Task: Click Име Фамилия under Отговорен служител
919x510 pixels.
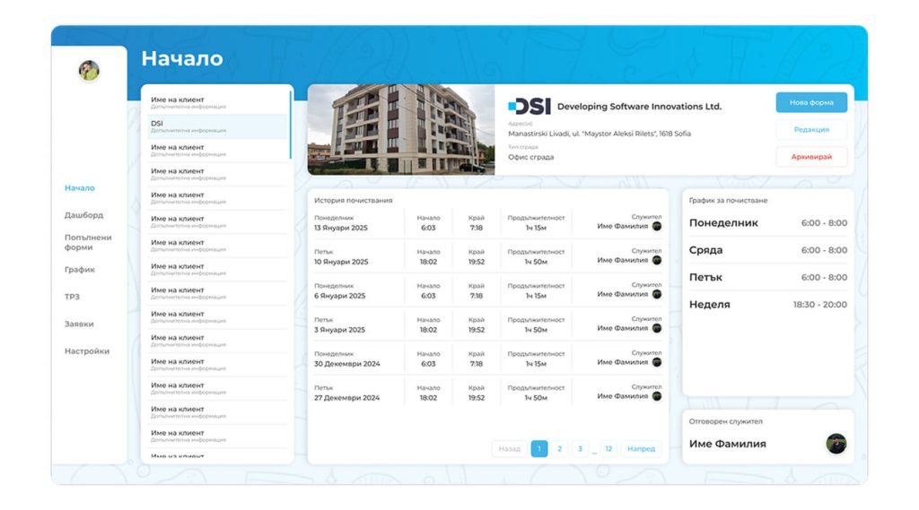Action: [727, 444]
